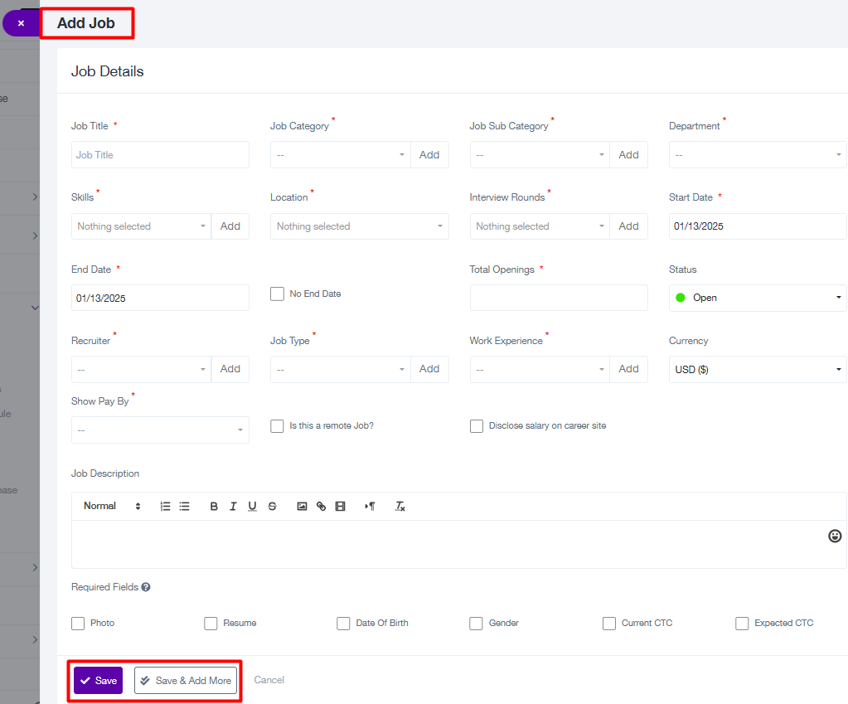Toggle bold formatting in editor
The height and width of the screenshot is (704, 848).
[214, 507]
